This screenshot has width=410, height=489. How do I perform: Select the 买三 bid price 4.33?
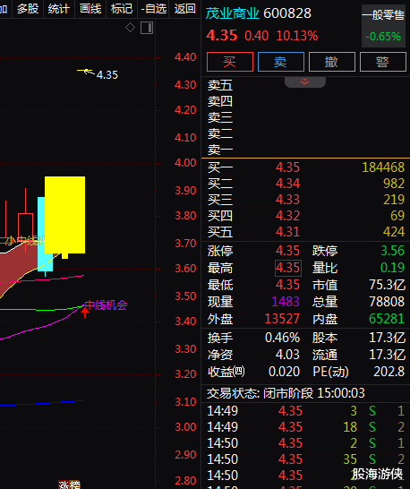pos(287,200)
